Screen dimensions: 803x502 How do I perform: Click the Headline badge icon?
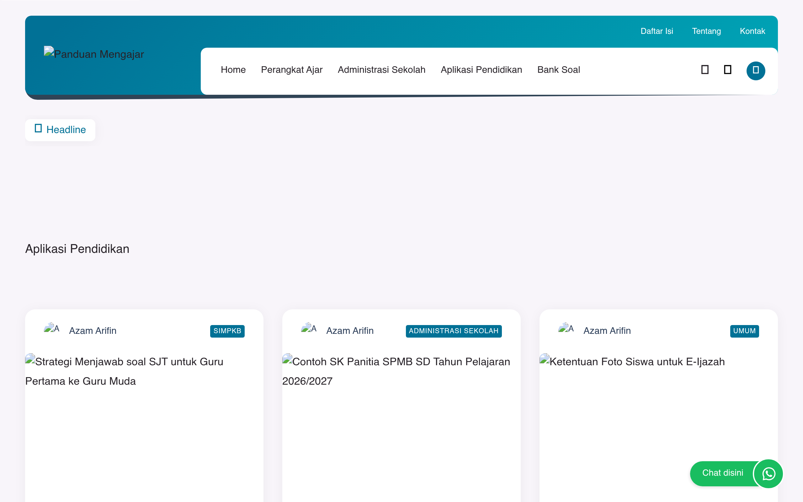coord(38,129)
